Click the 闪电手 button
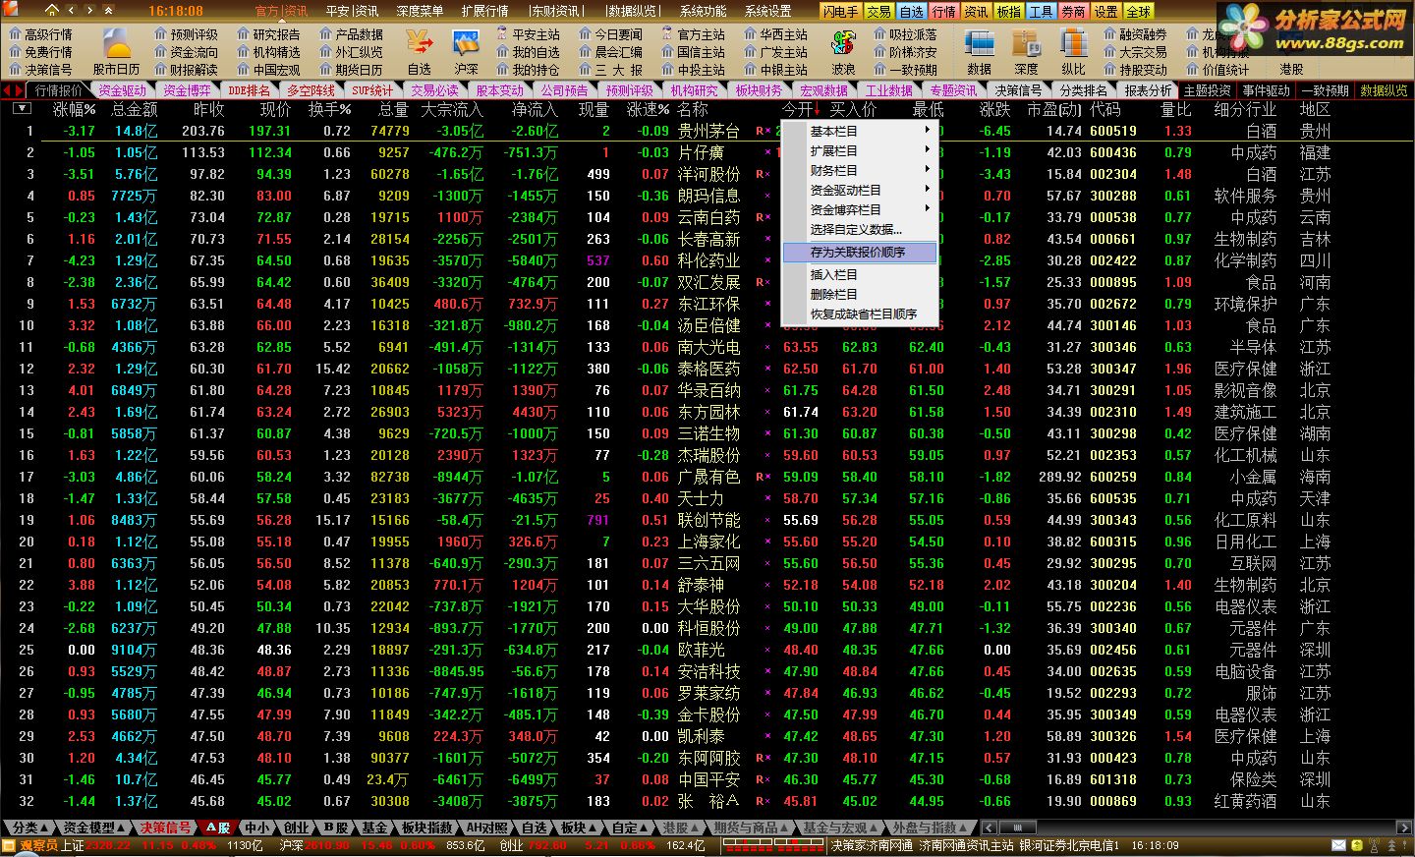Screen dimensions: 1415x857 click(x=841, y=11)
